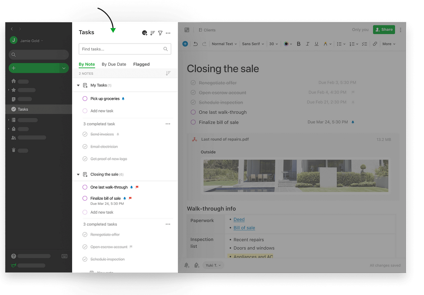The height and width of the screenshot is (295, 424).
Task: Click the bell on One last walk-through task
Action: tap(131, 187)
